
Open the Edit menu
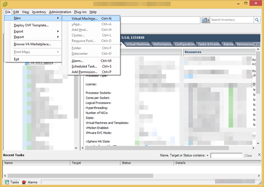16,12
